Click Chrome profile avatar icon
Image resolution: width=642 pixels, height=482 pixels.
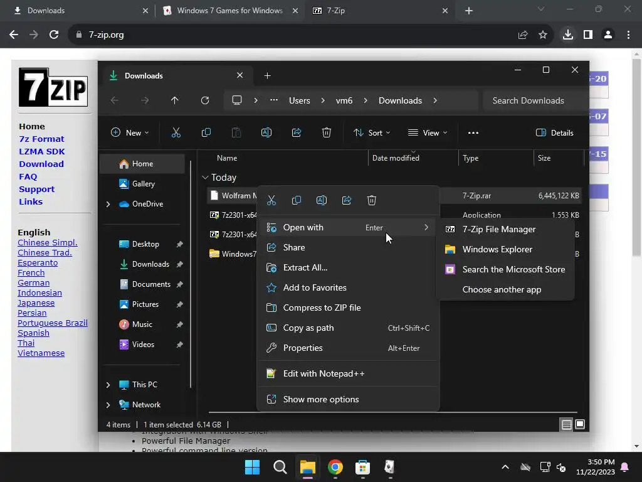pyautogui.click(x=608, y=35)
